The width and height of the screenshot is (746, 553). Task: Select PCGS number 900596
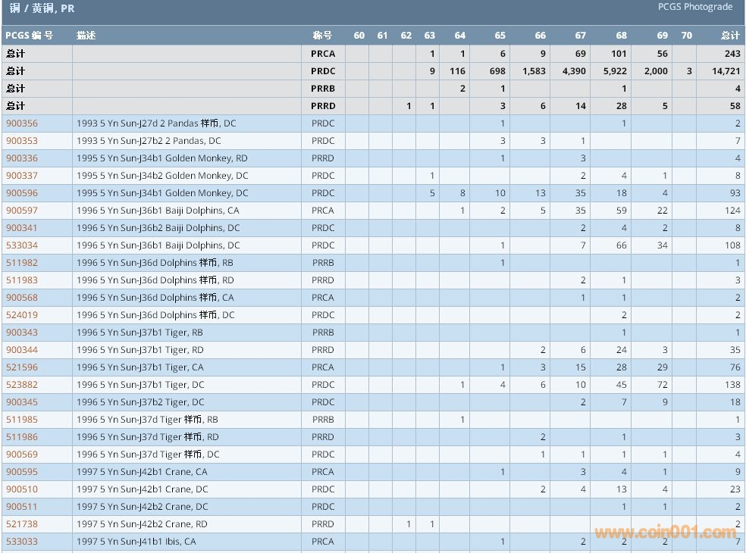[x=22, y=193]
